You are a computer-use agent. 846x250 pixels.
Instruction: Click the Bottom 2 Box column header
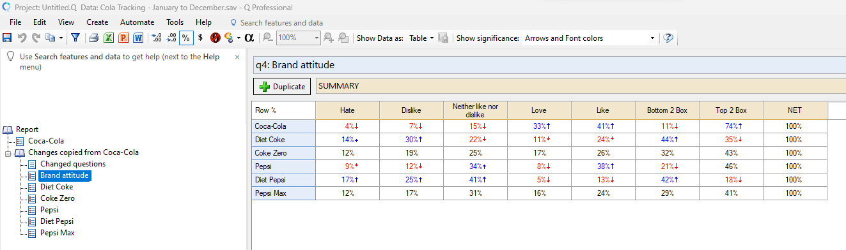point(667,110)
